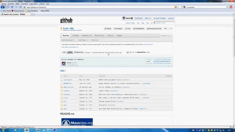Open the search engine selector icon
Viewport: 235px width, 132px height.
(x=184, y=7)
